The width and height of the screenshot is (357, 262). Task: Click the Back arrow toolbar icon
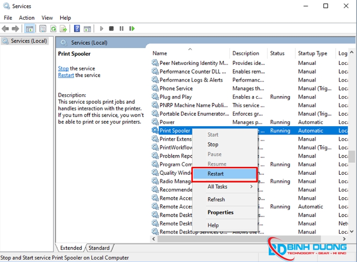coord(5,28)
